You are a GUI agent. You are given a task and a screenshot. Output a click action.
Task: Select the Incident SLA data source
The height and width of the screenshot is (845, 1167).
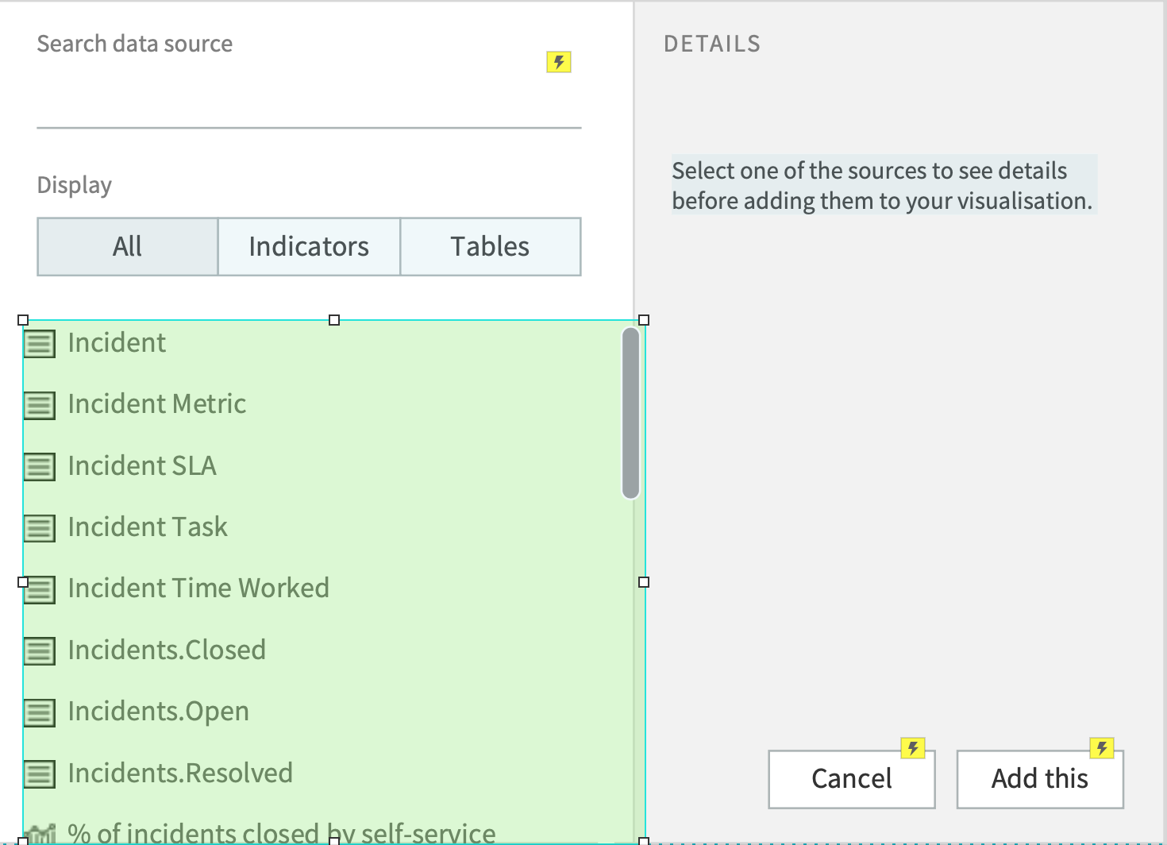tap(142, 466)
